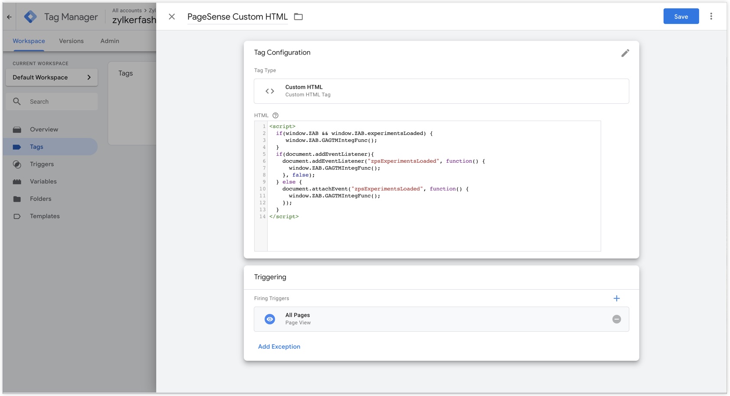Click the HTML help question mark icon
Screen dimensions: 730x396
pos(275,115)
